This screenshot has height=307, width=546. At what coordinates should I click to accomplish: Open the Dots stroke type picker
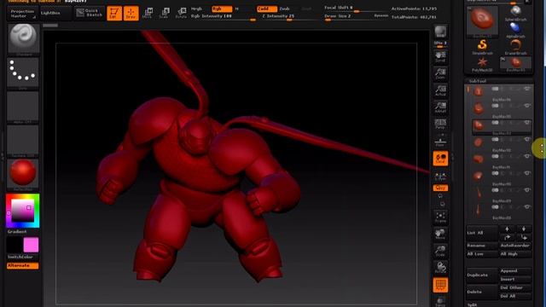[23, 73]
